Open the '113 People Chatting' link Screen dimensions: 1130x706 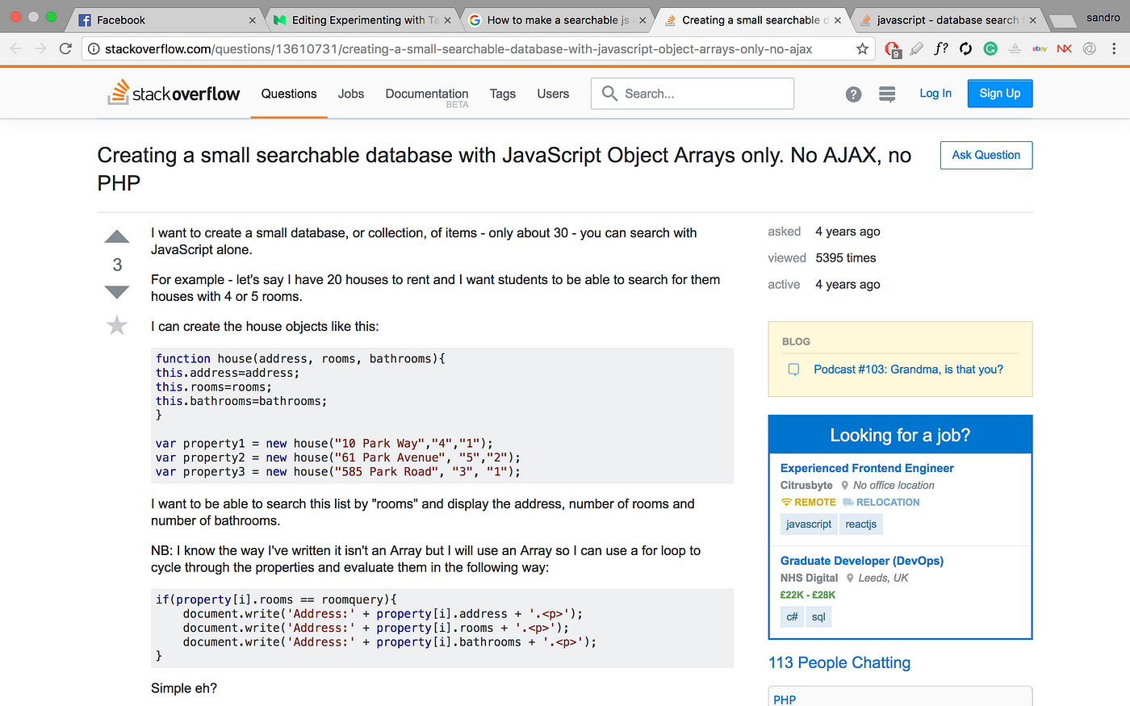(x=839, y=662)
